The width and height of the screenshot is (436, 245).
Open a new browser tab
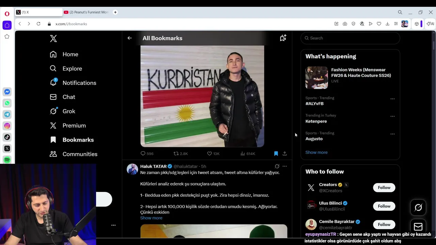point(115,12)
